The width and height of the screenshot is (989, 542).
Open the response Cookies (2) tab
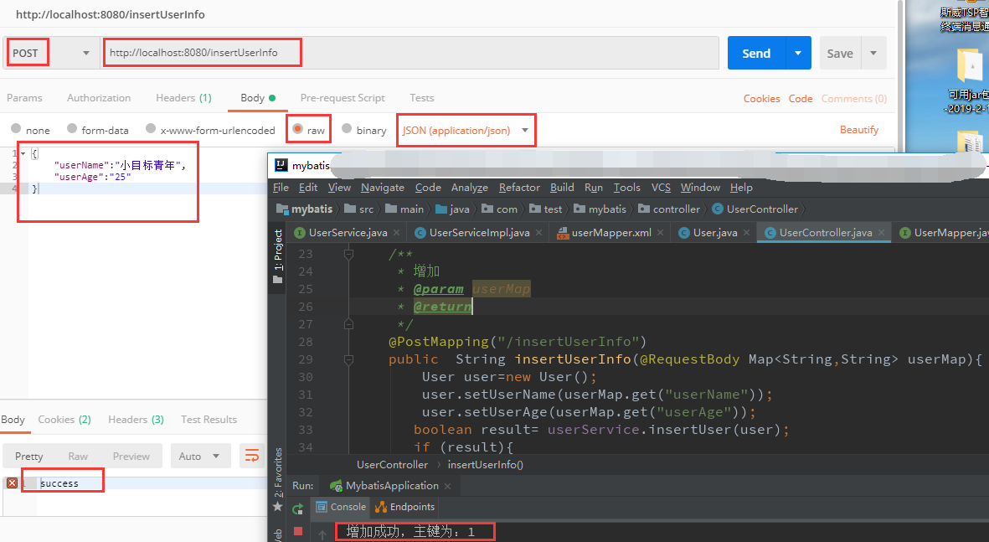click(x=64, y=420)
